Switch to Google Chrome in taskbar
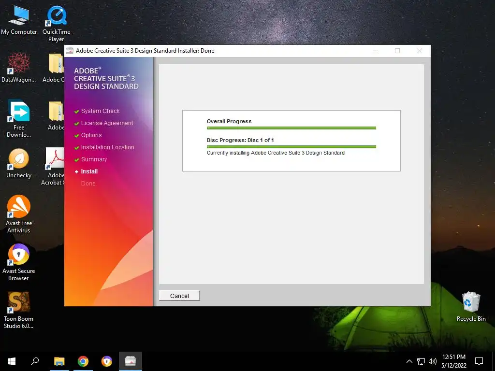 tap(83, 361)
